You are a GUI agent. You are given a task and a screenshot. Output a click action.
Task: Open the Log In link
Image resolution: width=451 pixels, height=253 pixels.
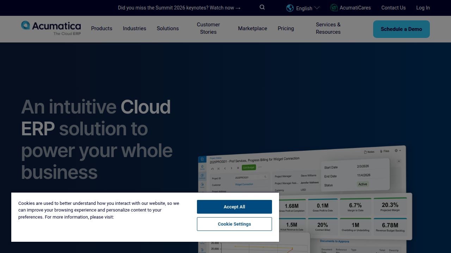point(423,8)
